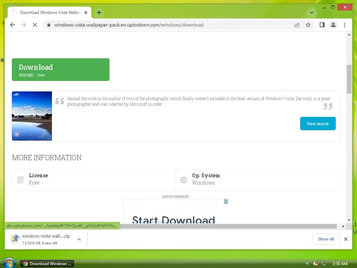Open the beach wallpaper thumbnail
The height and width of the screenshot is (268, 357).
(x=32, y=116)
